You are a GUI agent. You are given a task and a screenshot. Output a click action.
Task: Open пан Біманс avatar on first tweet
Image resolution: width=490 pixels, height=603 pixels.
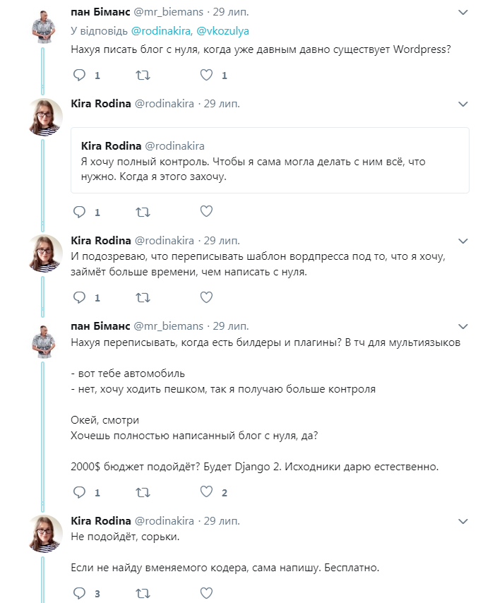pyautogui.click(x=43, y=26)
